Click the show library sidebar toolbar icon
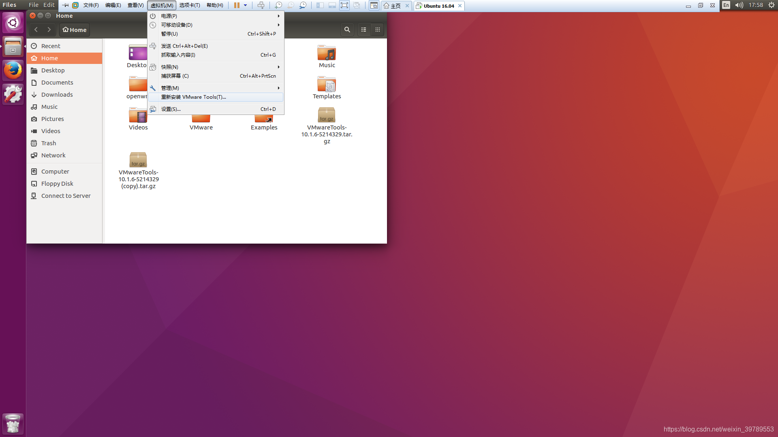Screen dimensions: 778x437 click(320, 5)
